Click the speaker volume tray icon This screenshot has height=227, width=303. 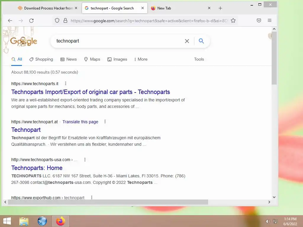click(x=268, y=221)
